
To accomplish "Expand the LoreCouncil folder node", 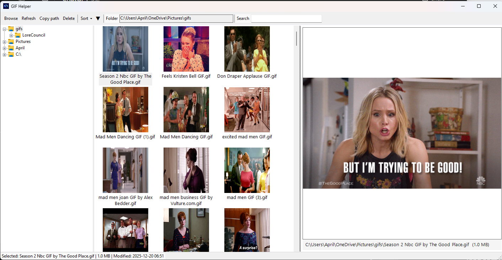I will 11,35.
